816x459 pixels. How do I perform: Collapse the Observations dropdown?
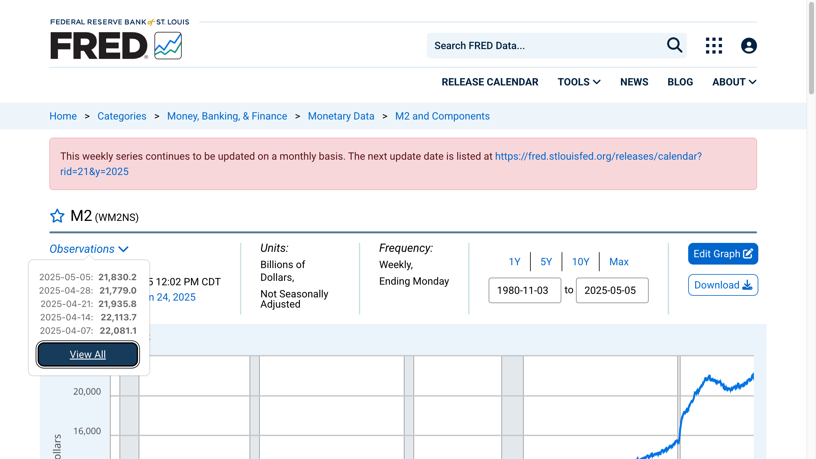click(89, 249)
